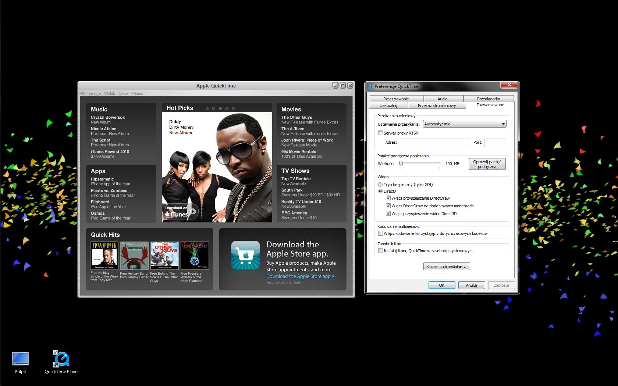Close the Apple QuickTime window

pyautogui.click(x=350, y=86)
